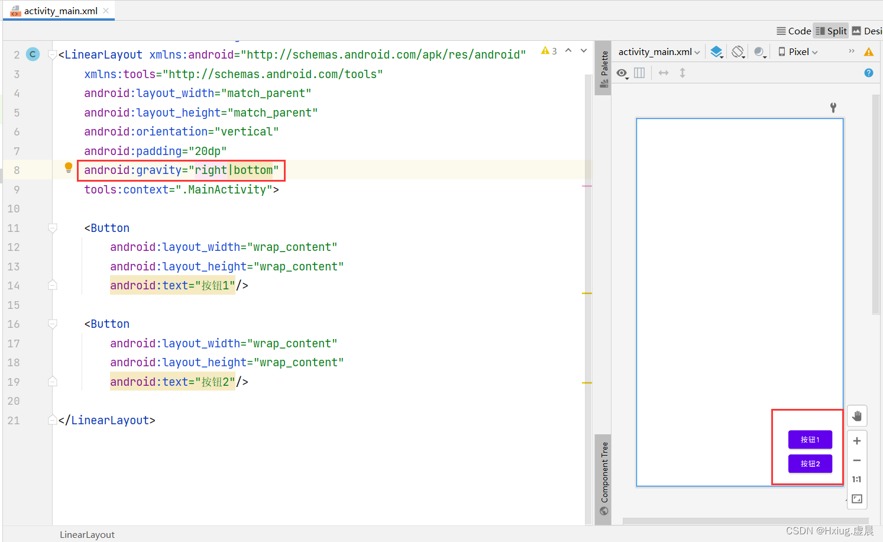Click fold marker beside closing LinearLayout tag
883x542 pixels.
pyautogui.click(x=53, y=420)
